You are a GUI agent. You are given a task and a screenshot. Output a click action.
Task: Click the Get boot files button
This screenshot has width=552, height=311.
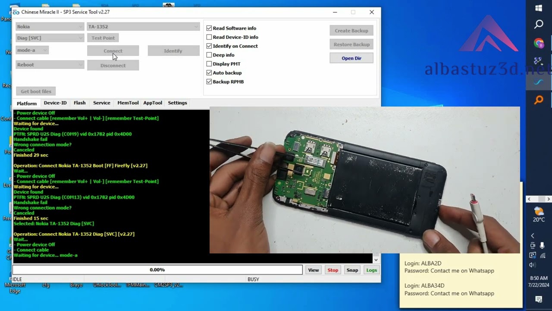36,91
